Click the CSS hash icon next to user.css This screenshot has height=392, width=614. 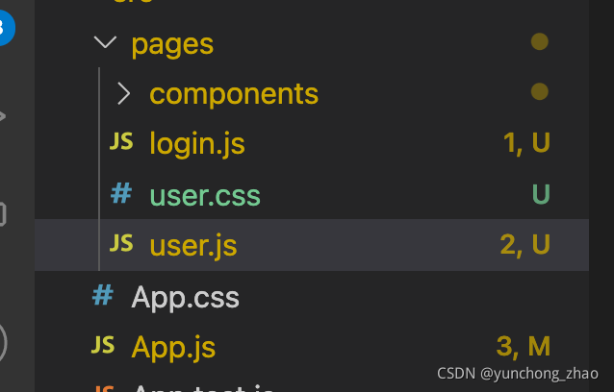pos(121,193)
